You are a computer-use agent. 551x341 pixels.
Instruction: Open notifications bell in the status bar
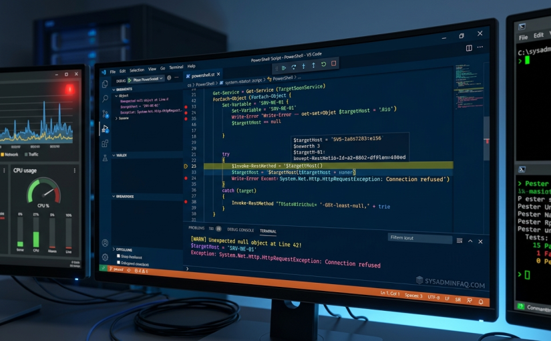(481, 302)
